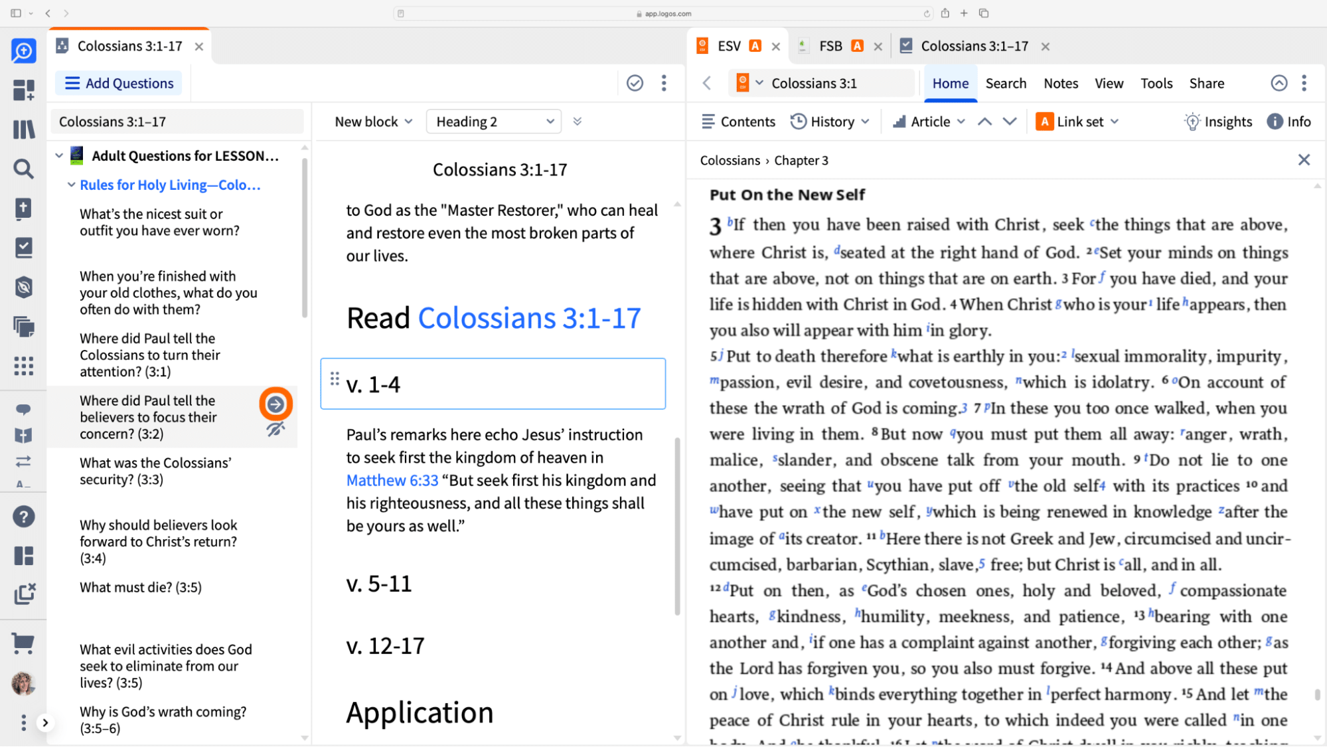This screenshot has height=747, width=1327.
Task: Click the v. 1-4 heading block
Action: [x=493, y=384]
